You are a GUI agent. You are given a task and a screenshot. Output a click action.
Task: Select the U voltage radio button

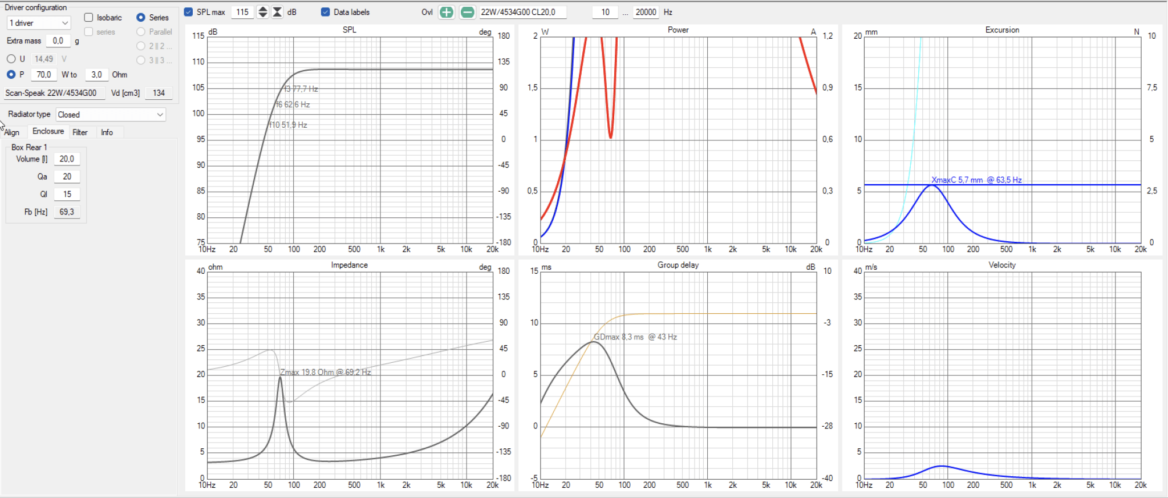11,59
